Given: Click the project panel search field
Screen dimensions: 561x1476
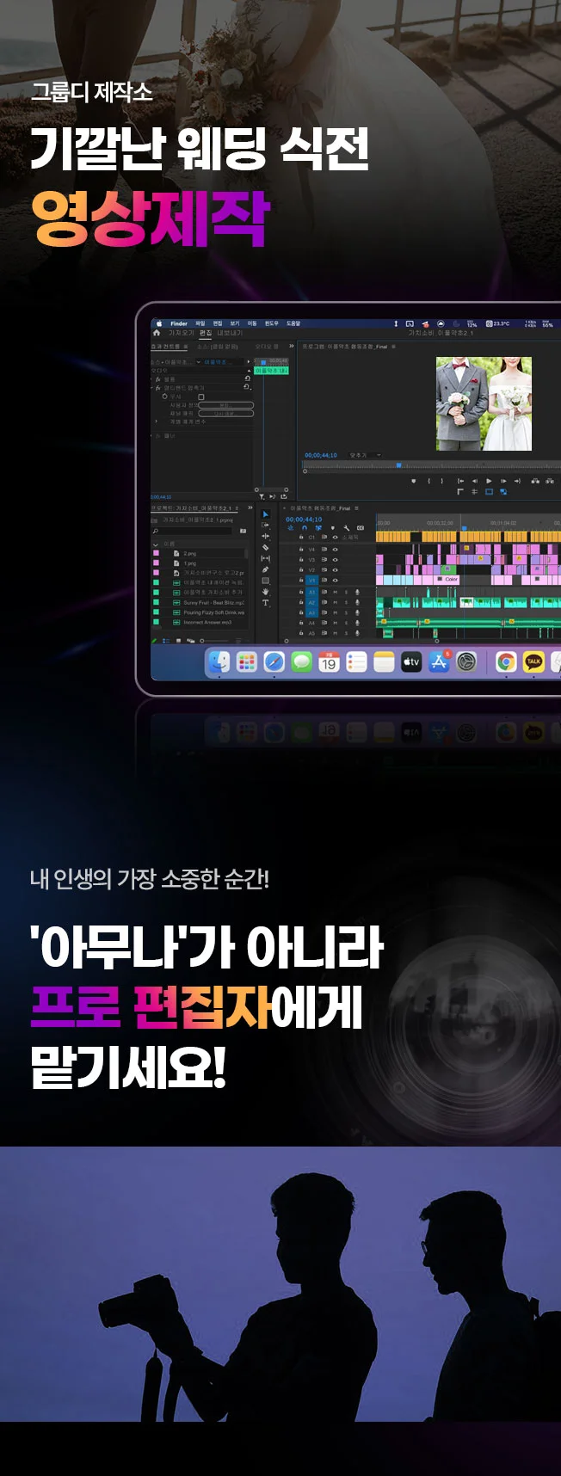Looking at the screenshot, I should coord(192,531).
